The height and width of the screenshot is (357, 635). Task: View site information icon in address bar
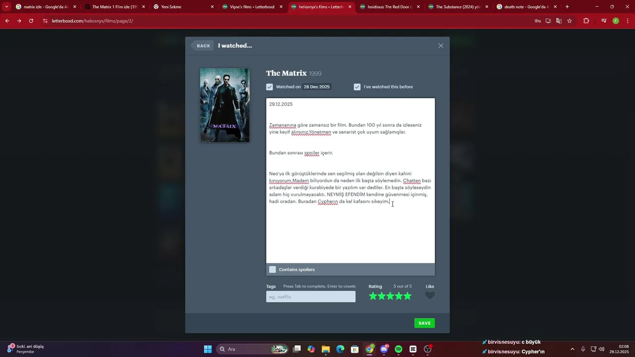click(45, 21)
